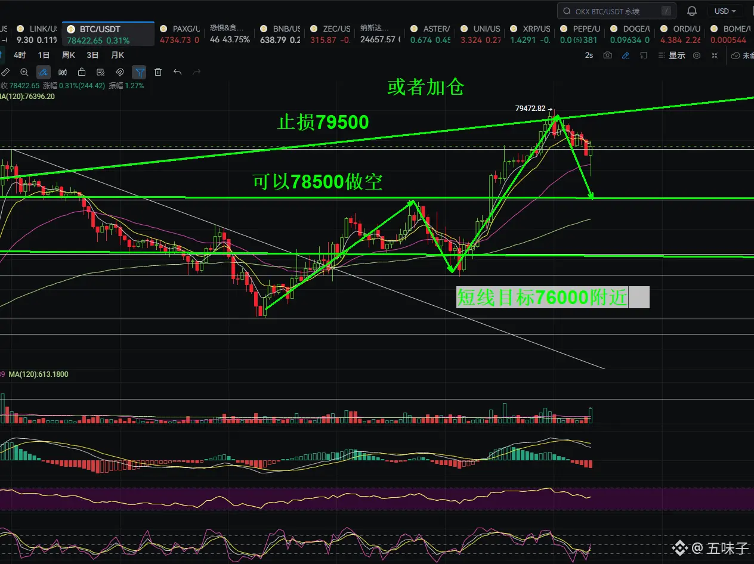Toggle the lock drawings icon
Screen dimensions: 754x564
[x=81, y=72]
